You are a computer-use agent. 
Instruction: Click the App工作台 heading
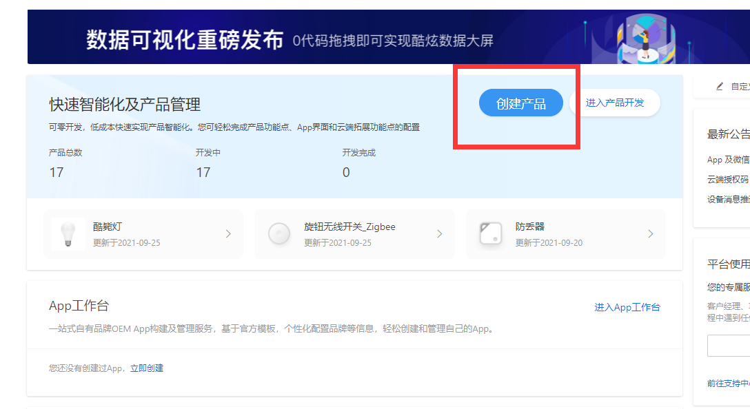(79, 306)
